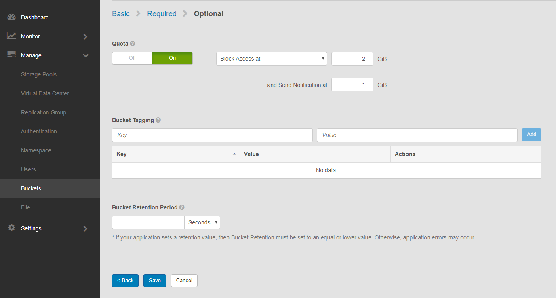Set Quota toggle to On

tap(172, 58)
